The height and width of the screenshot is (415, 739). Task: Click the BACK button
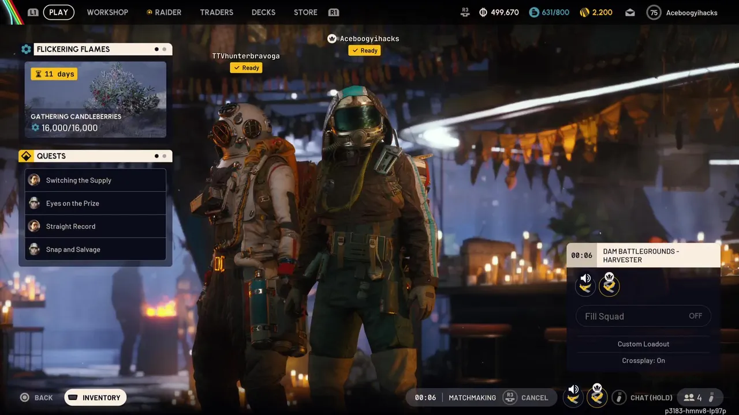pyautogui.click(x=37, y=398)
